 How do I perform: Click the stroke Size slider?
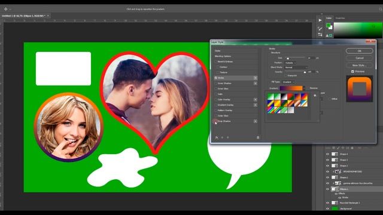click(x=295, y=58)
